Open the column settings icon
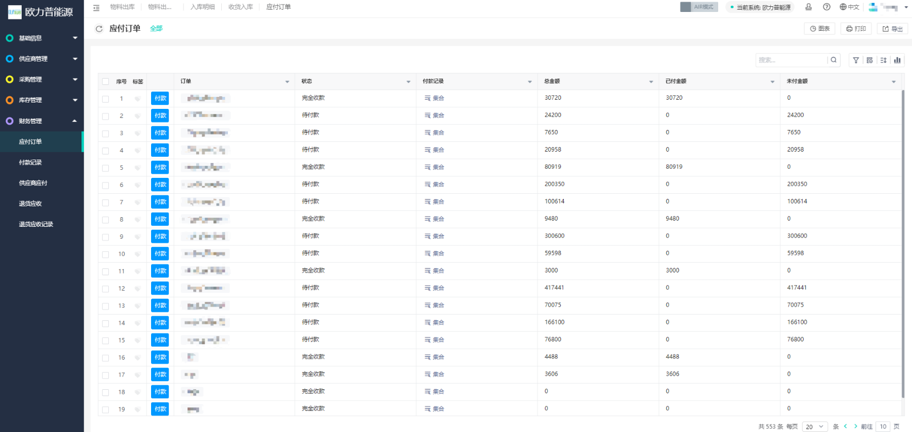 pos(870,60)
